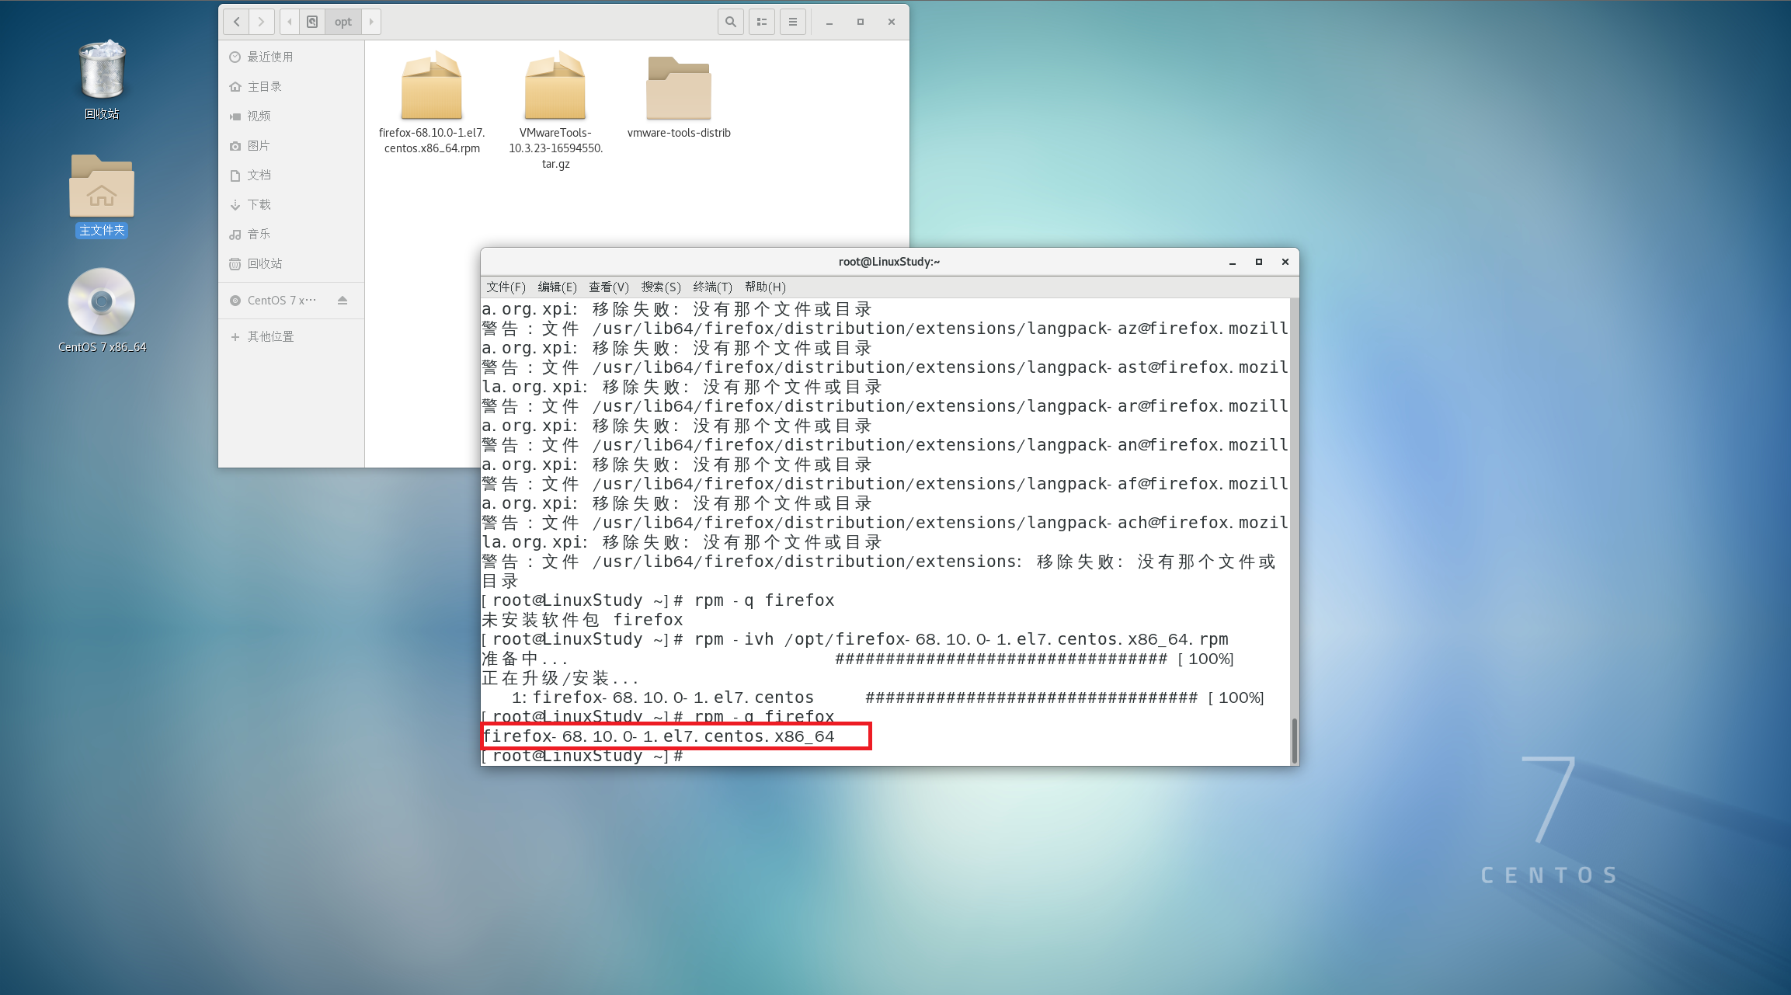The image size is (1791, 995).
Task: Click the langpack-az@firefox warning line
Action: point(885,329)
